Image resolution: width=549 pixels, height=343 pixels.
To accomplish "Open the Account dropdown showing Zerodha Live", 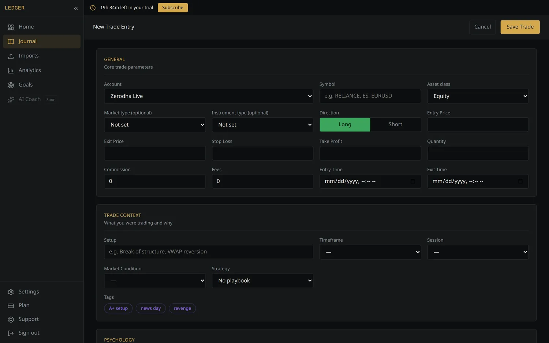I will (209, 96).
